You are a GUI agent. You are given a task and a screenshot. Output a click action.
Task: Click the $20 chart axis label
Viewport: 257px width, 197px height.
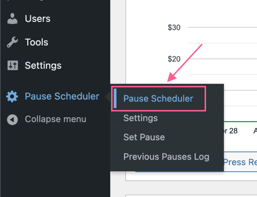click(174, 59)
